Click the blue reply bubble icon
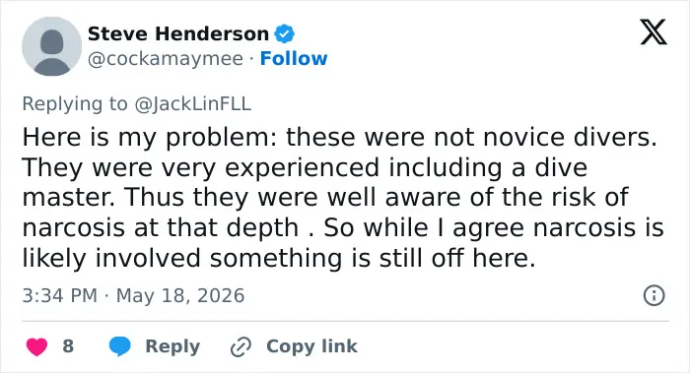The width and height of the screenshot is (690, 373). coord(119,346)
